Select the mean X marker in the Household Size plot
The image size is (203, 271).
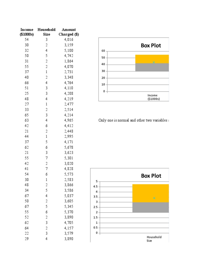click(154, 198)
